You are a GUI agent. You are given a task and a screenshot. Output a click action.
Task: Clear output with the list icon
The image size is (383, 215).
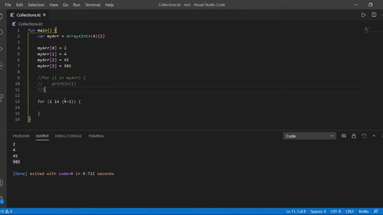point(344,136)
